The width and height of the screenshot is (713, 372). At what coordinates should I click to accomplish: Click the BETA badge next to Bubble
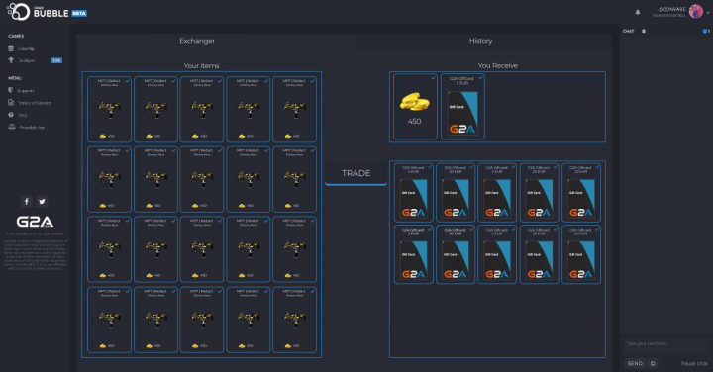point(79,13)
